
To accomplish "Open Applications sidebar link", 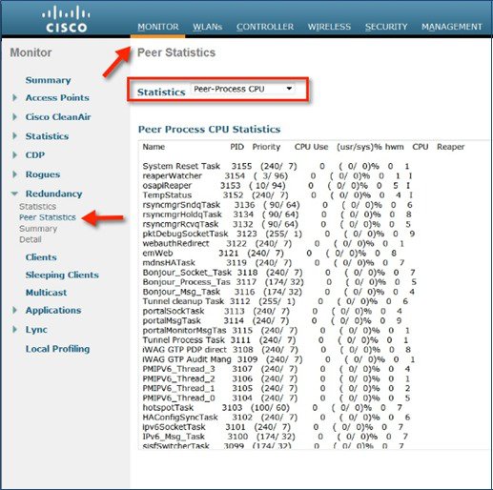I will pyautogui.click(x=53, y=310).
